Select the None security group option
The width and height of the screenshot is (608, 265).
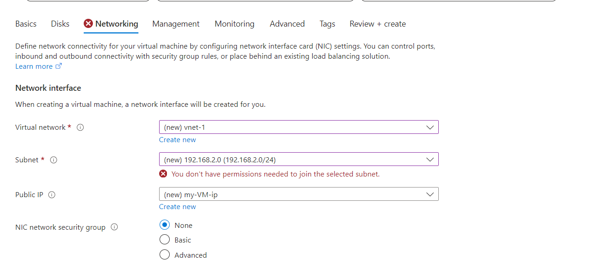[164, 225]
